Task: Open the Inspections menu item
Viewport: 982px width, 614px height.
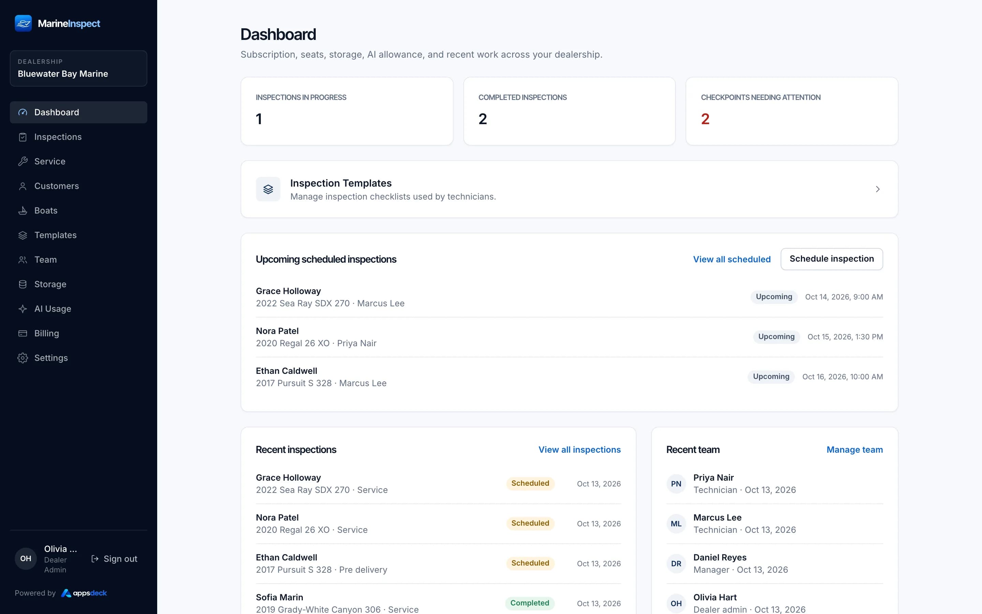Action: pos(78,137)
